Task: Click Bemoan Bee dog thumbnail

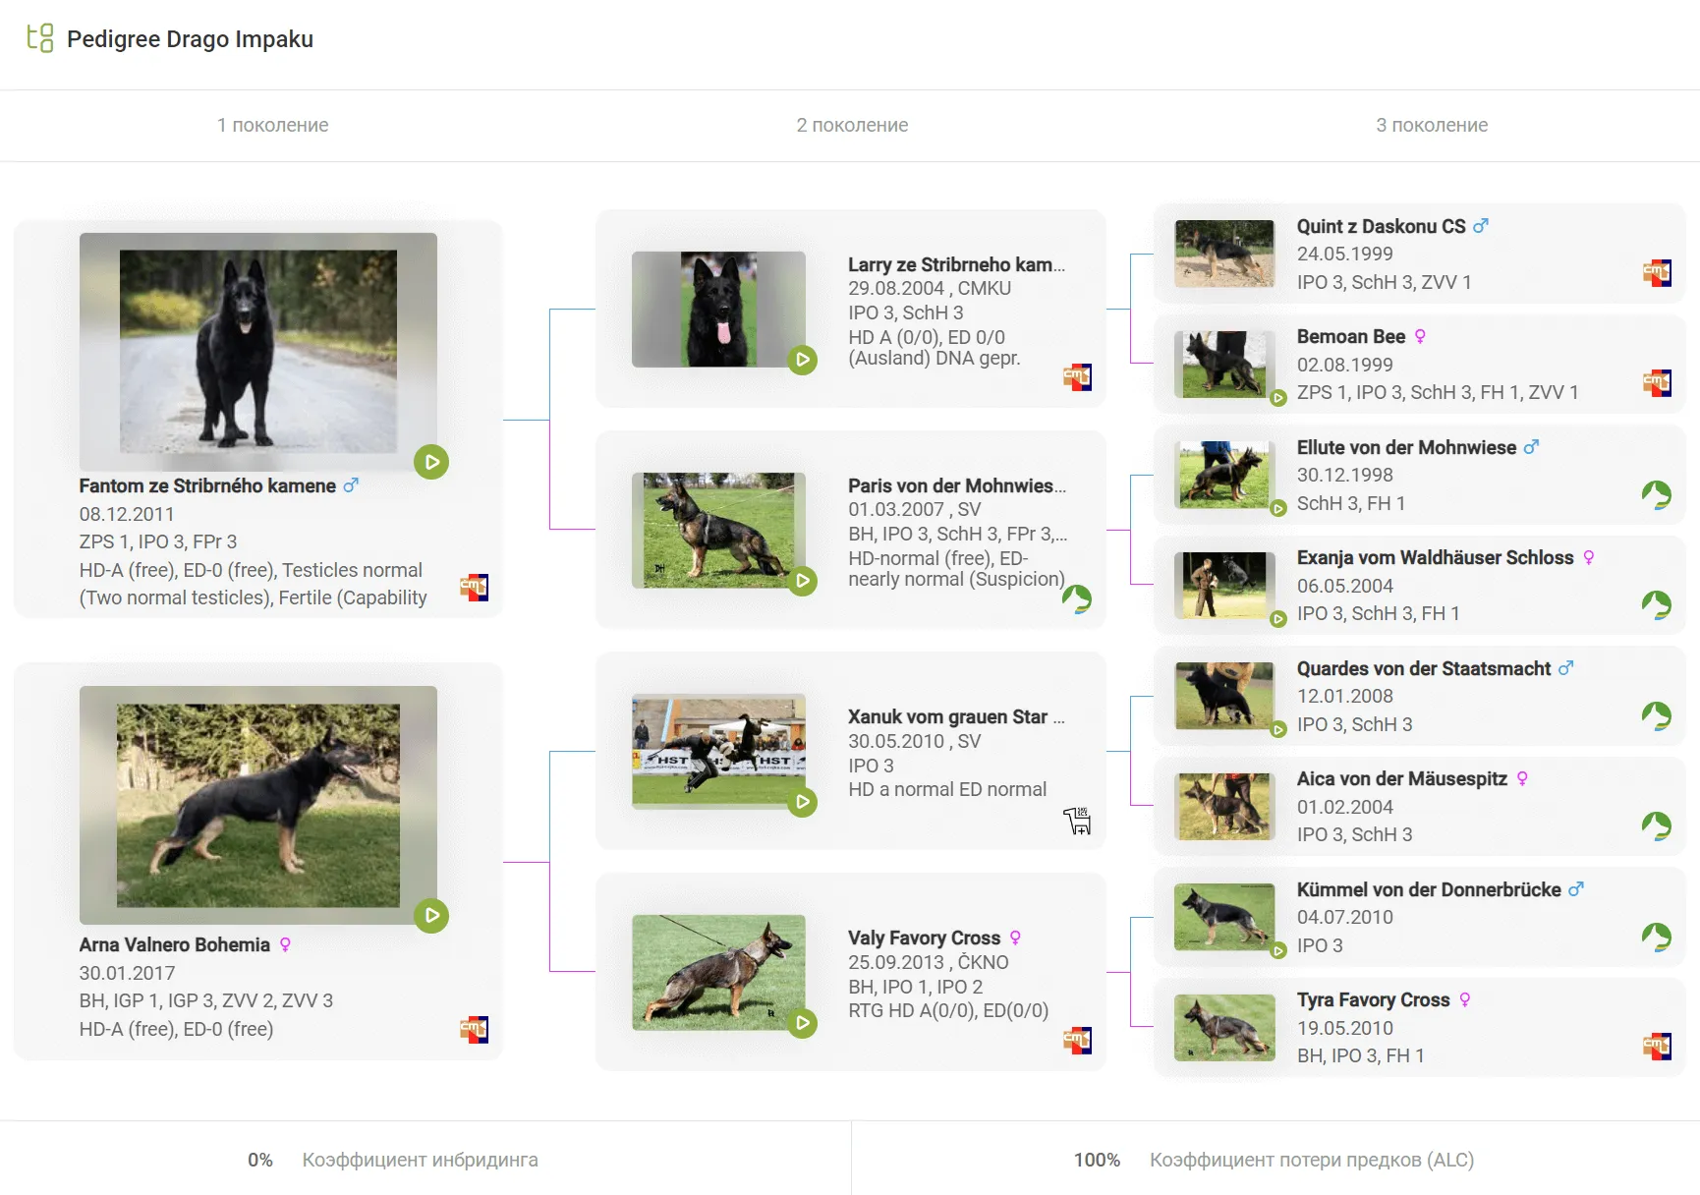Action: pyautogui.click(x=1223, y=365)
